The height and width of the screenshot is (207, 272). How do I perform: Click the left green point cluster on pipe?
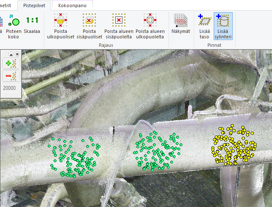point(75,156)
